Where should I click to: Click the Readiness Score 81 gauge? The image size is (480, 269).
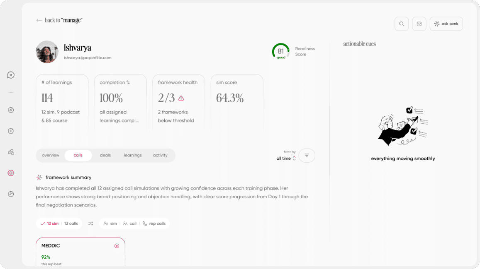coord(281,51)
